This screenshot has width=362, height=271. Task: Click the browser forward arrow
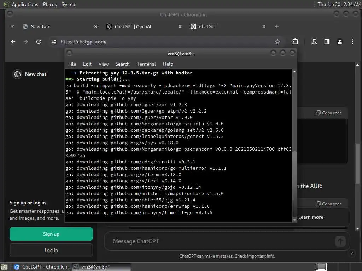pos(26,42)
